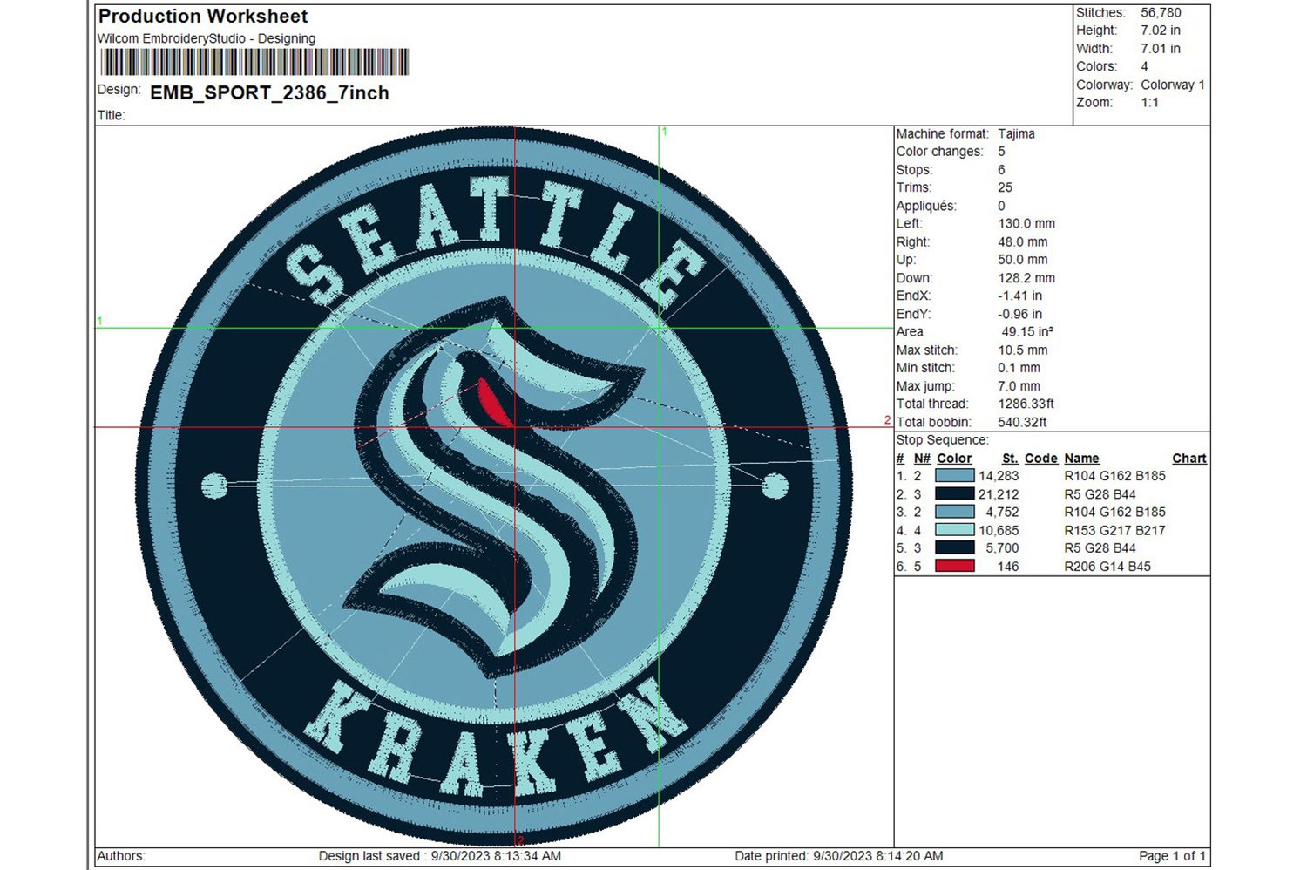Image resolution: width=1307 pixels, height=870 pixels.
Task: Click the 'Title:' label
Action: [112, 115]
